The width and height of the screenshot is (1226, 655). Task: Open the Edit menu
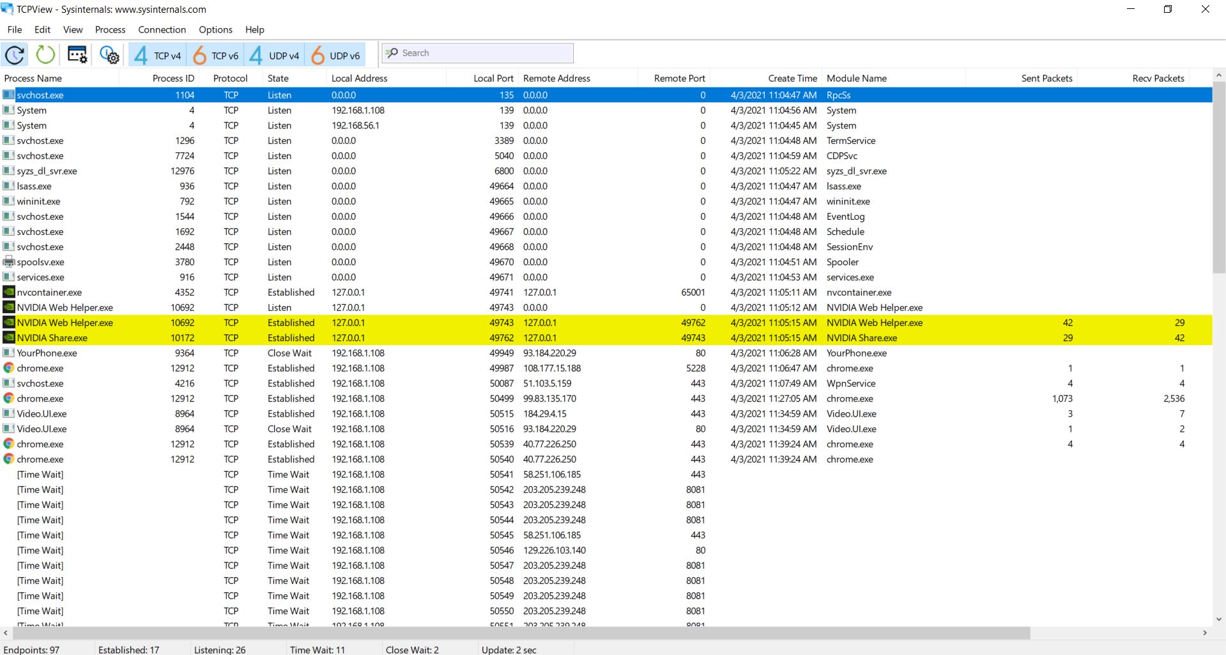click(42, 29)
